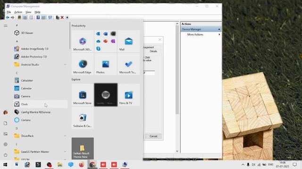Open the Camera app
Viewport: 302px width, 169px height.
click(x=41, y=96)
